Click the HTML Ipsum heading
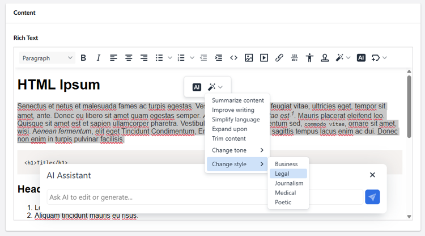Image resolution: width=425 pixels, height=236 pixels. [x=59, y=85]
